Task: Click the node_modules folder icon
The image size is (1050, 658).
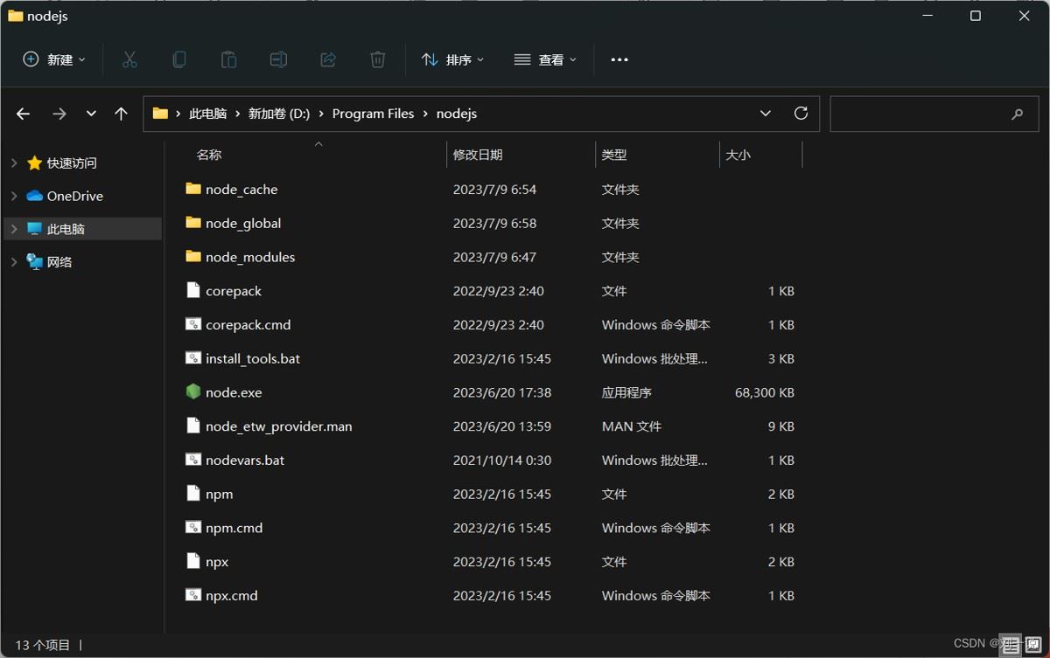Action: click(x=193, y=256)
